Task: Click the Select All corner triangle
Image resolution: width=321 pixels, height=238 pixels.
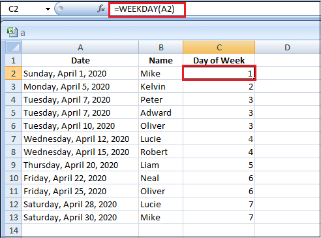Action: [x=14, y=47]
